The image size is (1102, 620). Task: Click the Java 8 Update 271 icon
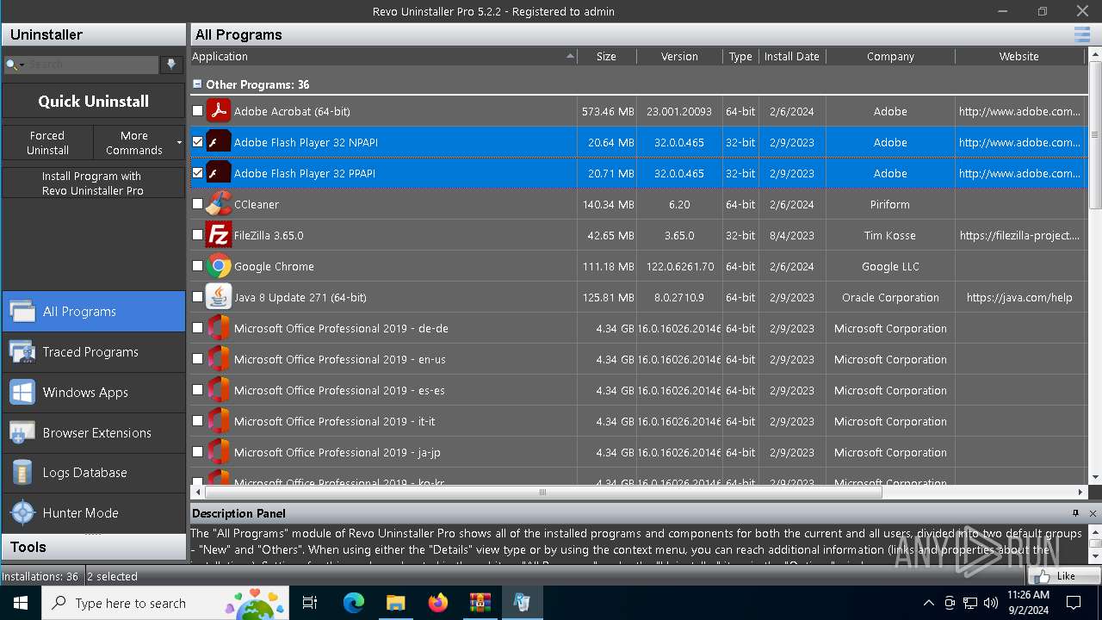point(219,297)
